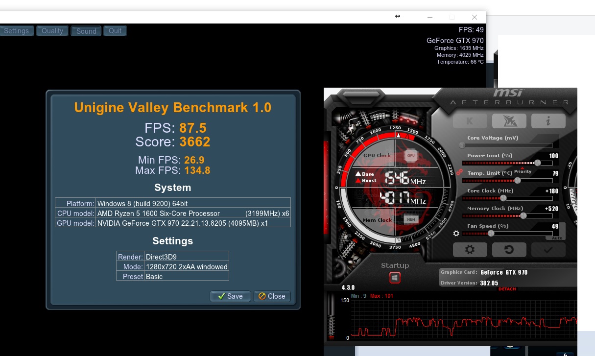Click the 'Direct3D9' render cell
This screenshot has width=595, height=356.
tap(187, 256)
